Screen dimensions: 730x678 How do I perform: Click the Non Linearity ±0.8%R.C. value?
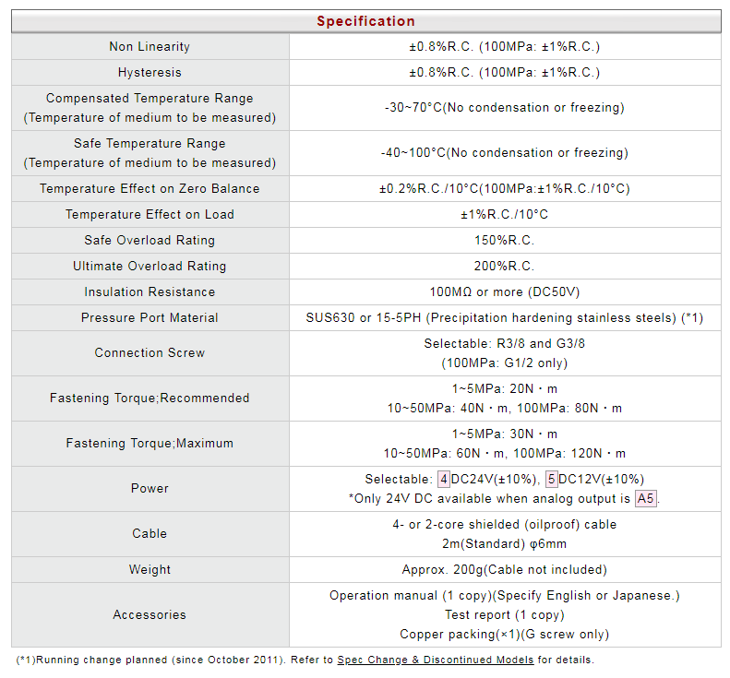coord(505,46)
